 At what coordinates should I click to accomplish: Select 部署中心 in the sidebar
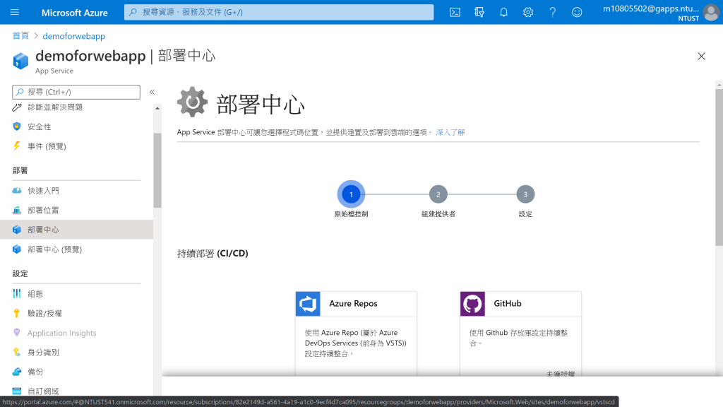[x=76, y=230]
